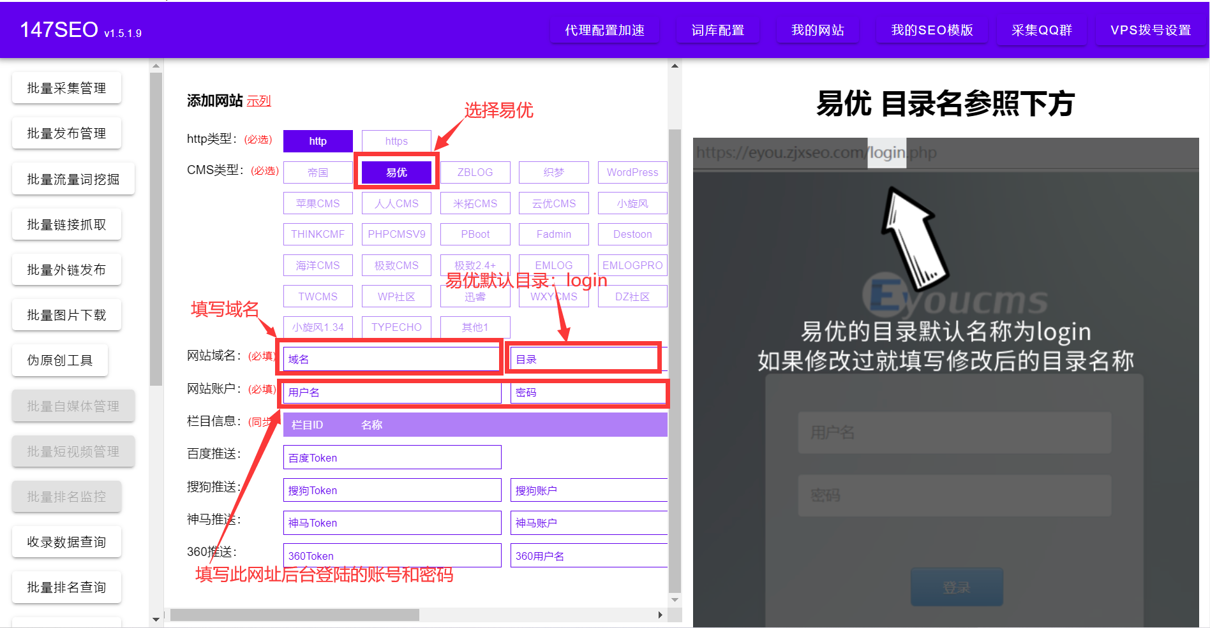Select the https protocol option
Image resolution: width=1210 pixels, height=628 pixels.
(x=396, y=141)
